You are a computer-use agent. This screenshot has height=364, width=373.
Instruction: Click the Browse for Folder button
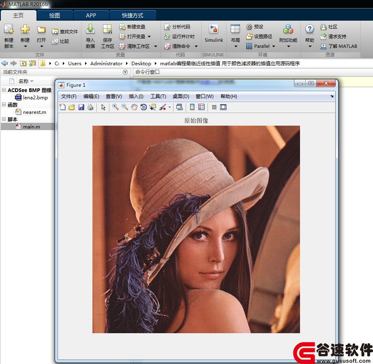(x=32, y=63)
